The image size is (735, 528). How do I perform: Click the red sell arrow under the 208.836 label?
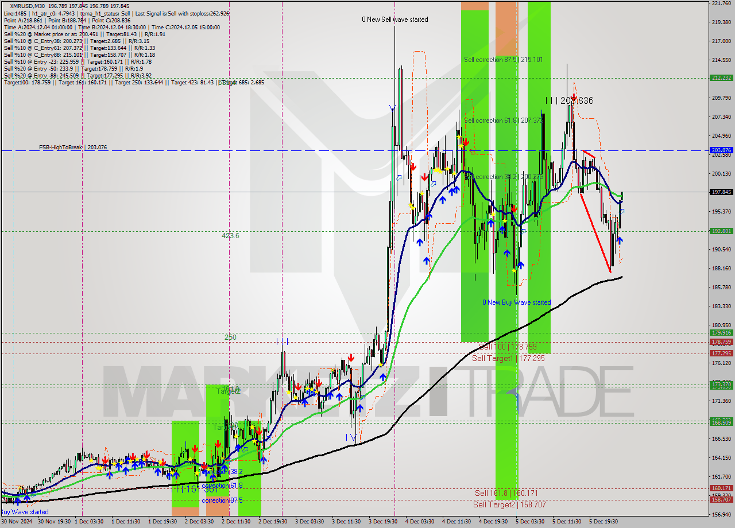pyautogui.click(x=573, y=98)
